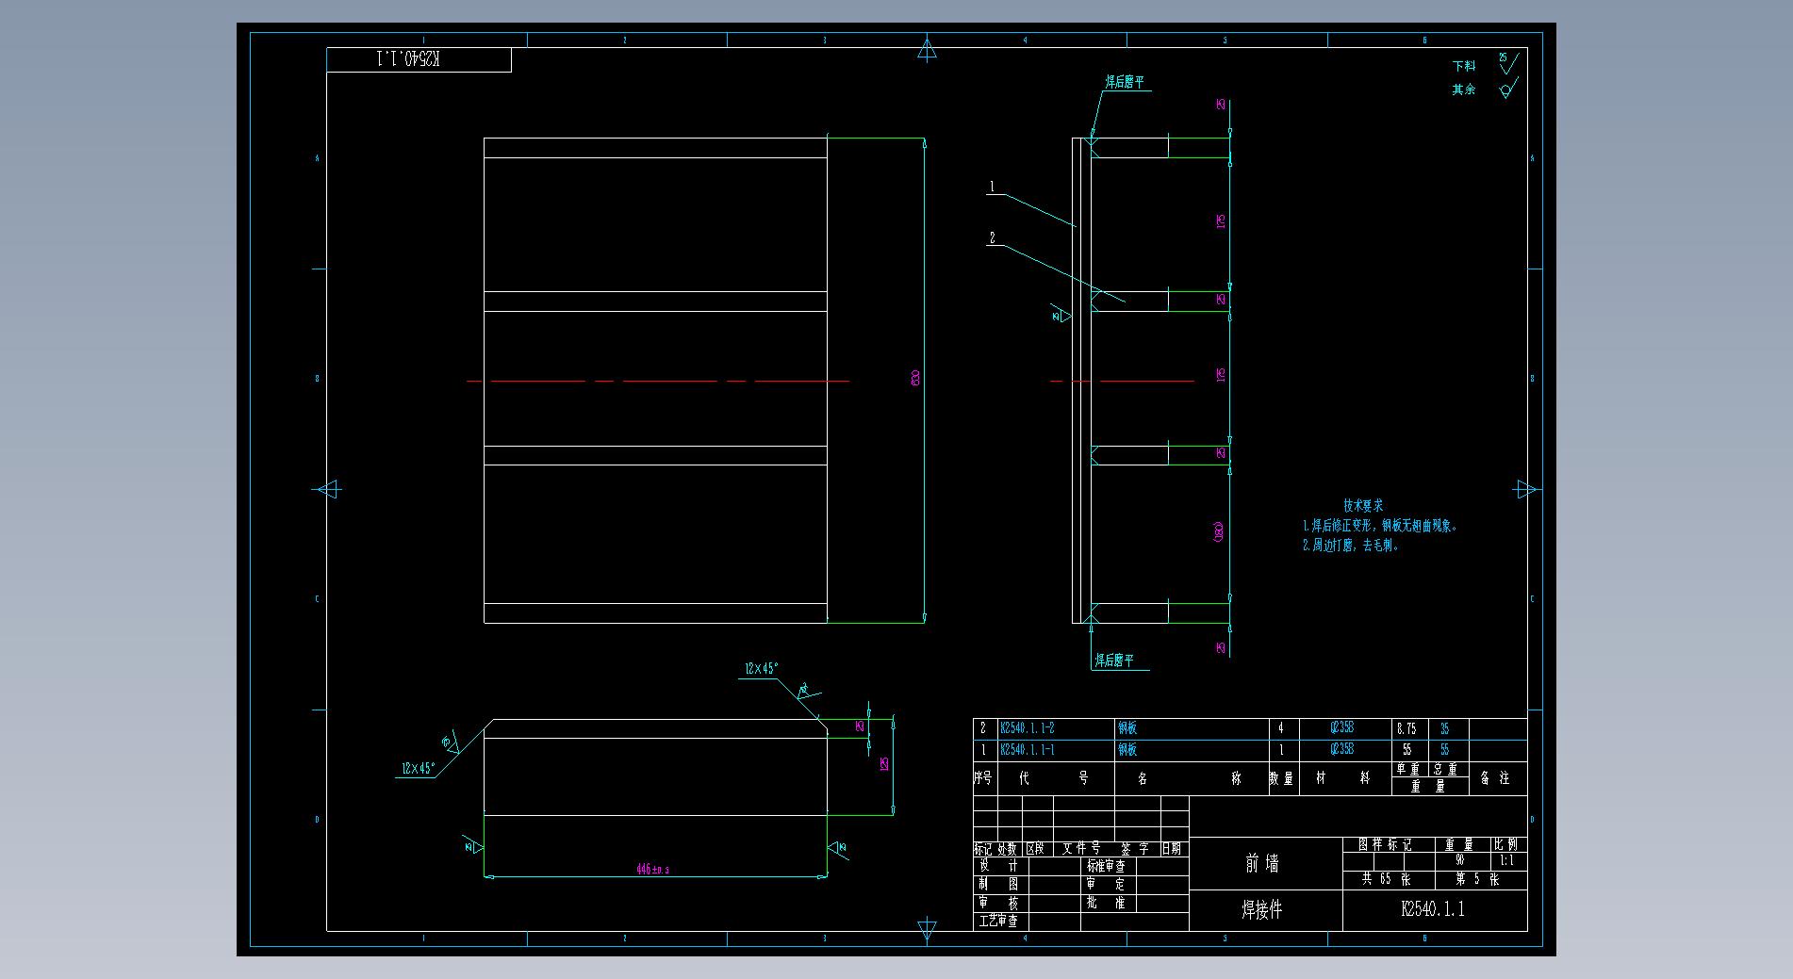This screenshot has height=979, width=1793.
Task: Select the 其余 surface finish label
Action: [1464, 90]
